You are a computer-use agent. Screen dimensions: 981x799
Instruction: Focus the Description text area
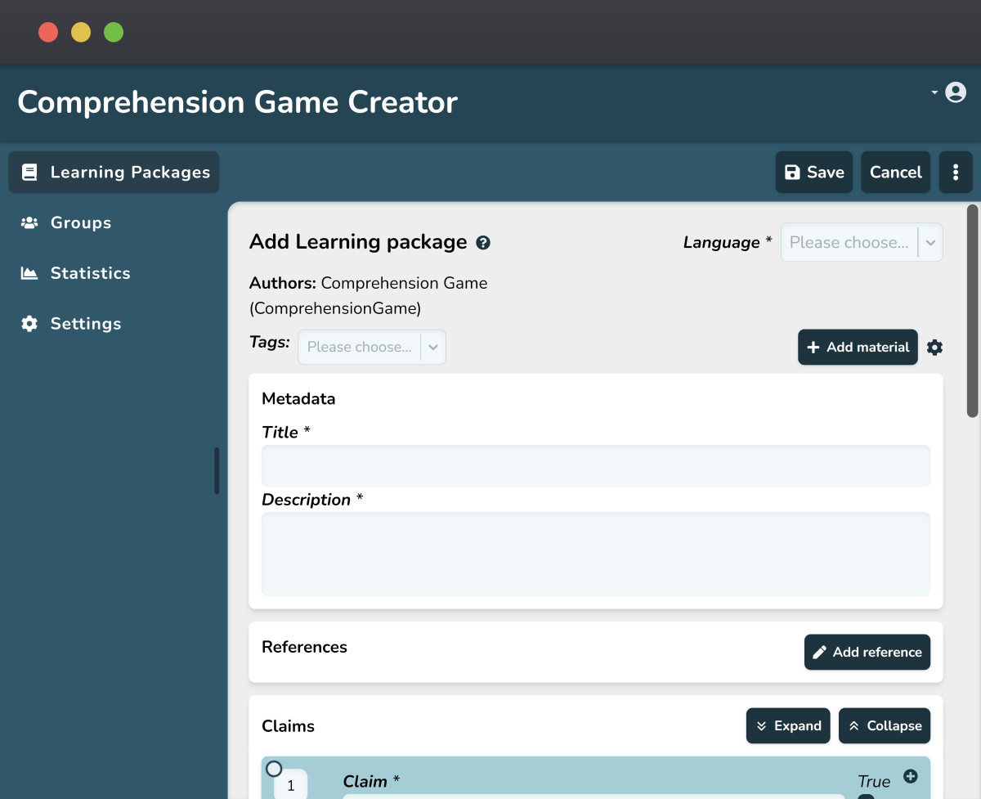click(596, 554)
